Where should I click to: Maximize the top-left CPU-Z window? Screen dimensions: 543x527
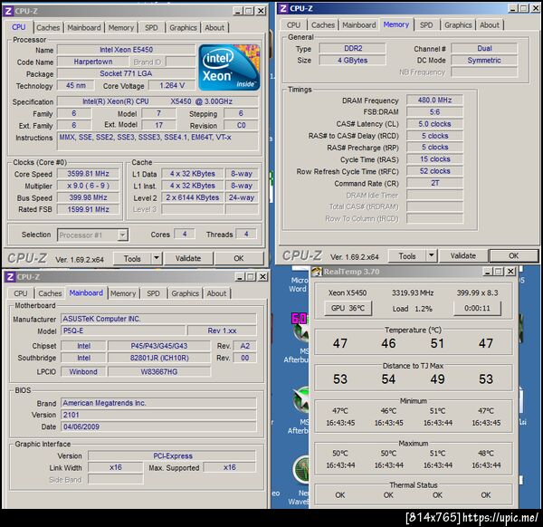[x=249, y=11]
